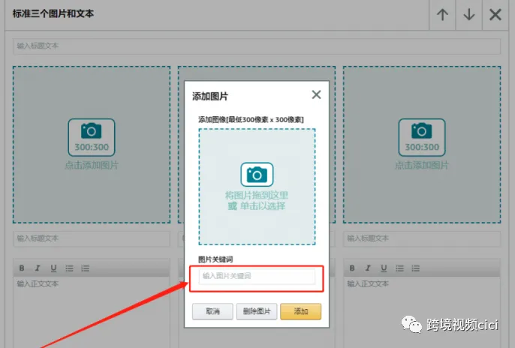Toggle underline in the left text editor
The width and height of the screenshot is (515, 348).
click(53, 268)
